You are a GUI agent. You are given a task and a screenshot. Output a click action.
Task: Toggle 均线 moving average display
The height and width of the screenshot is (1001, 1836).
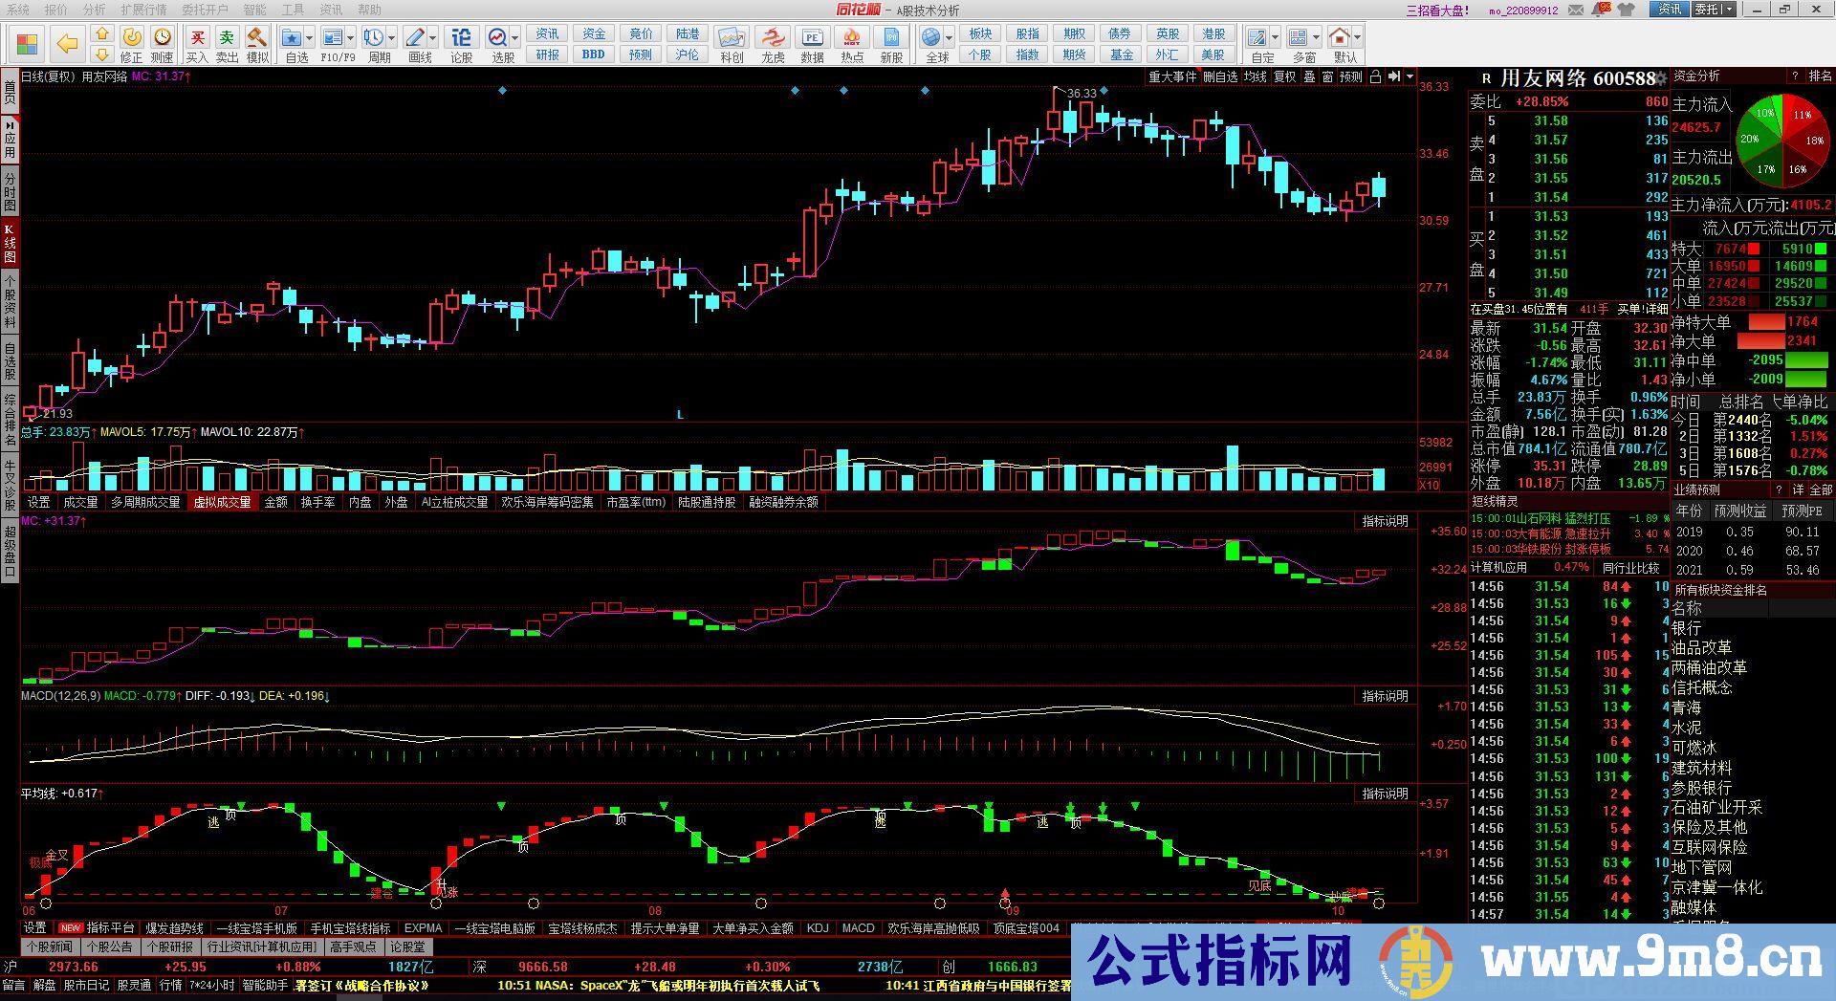1255,76
